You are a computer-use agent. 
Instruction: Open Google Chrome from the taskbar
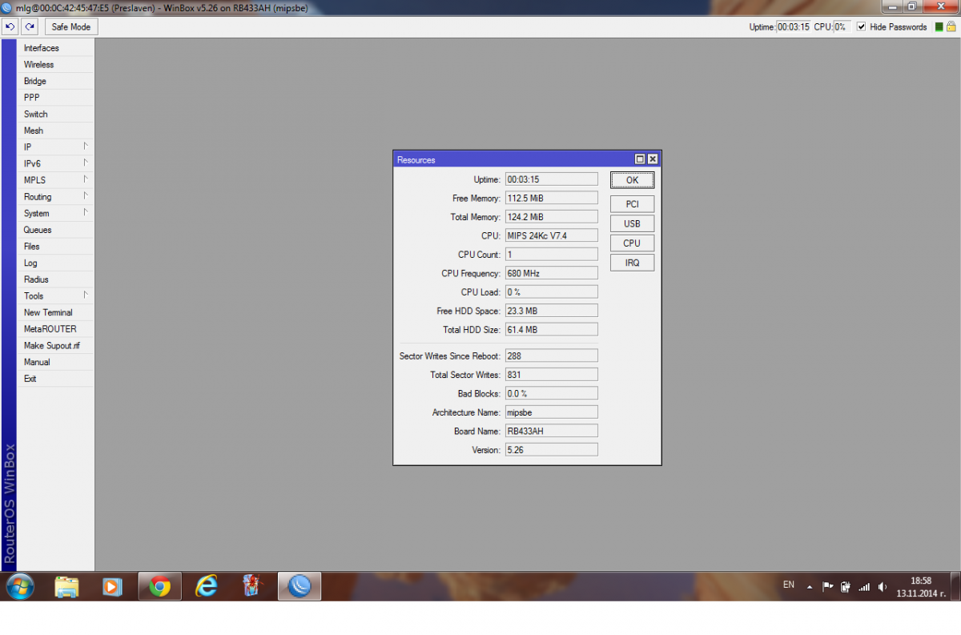[x=159, y=587]
